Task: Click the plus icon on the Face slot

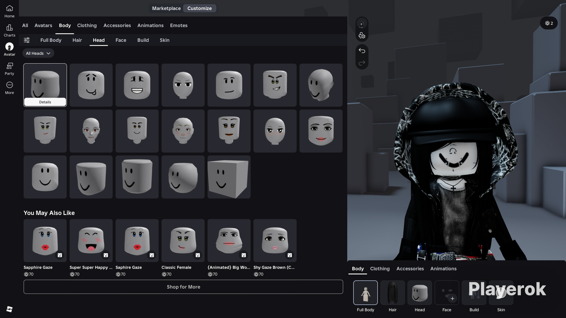Action: click(x=452, y=298)
